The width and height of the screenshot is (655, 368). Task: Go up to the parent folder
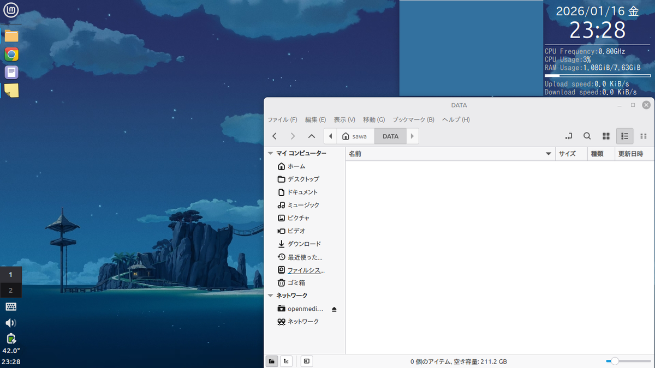pos(312,136)
